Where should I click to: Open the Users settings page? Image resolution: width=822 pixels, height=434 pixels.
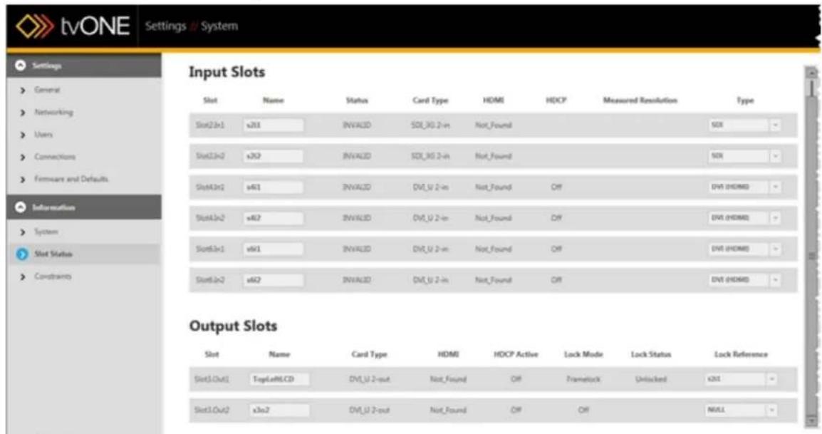pos(43,135)
